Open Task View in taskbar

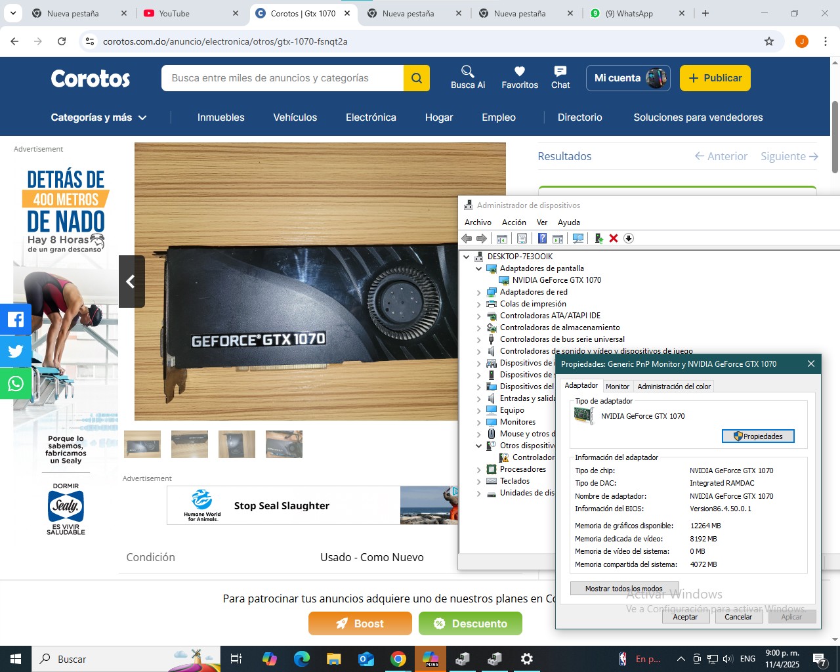[x=236, y=659]
